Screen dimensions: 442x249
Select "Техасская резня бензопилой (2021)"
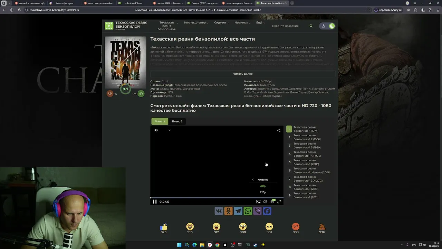point(307,195)
